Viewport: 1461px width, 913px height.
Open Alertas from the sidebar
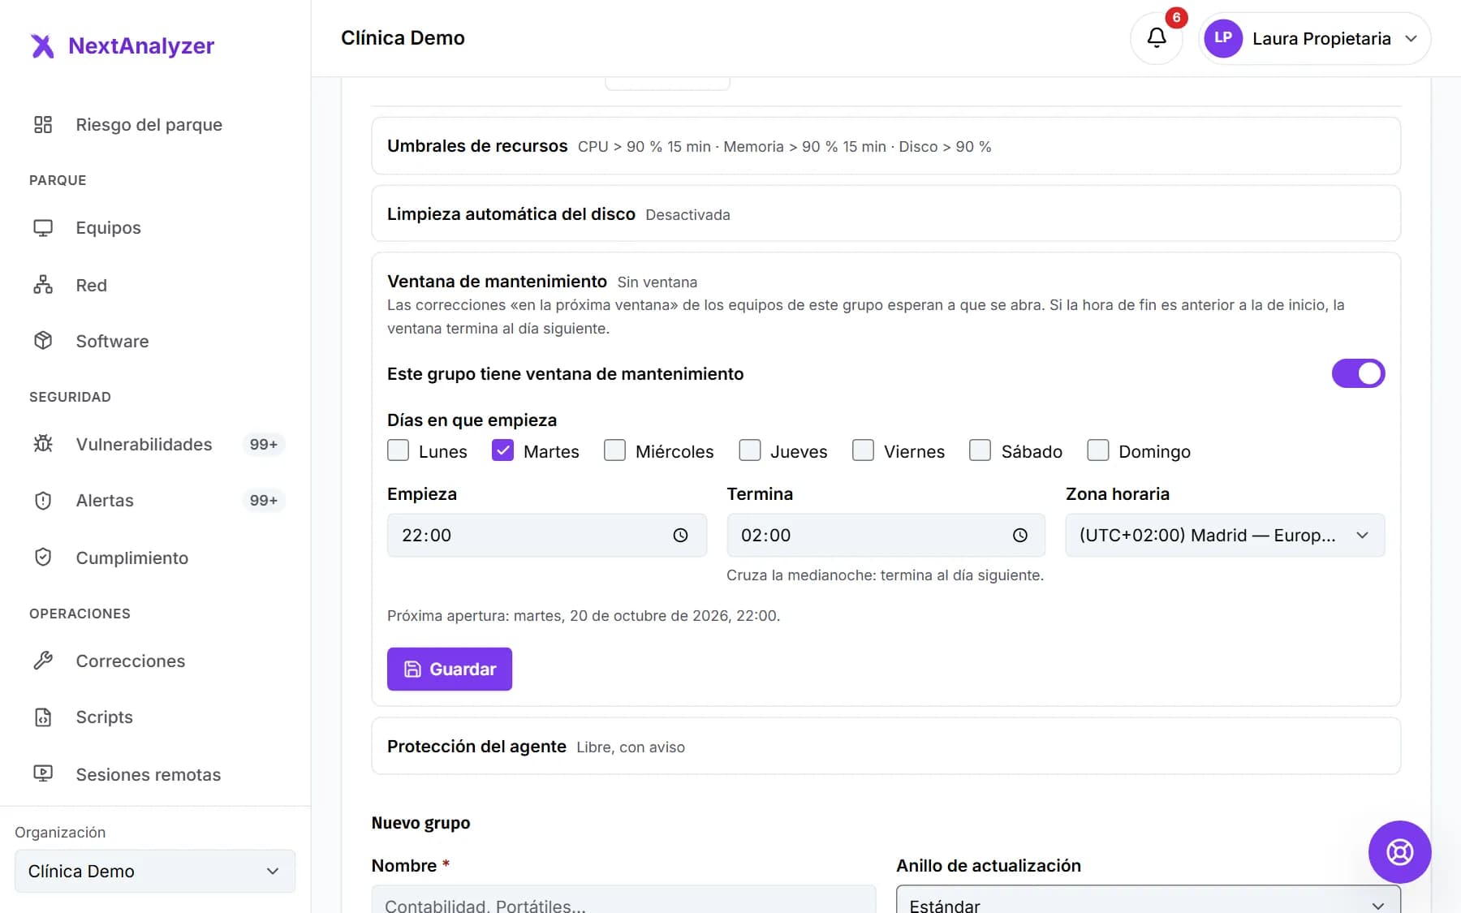(155, 501)
